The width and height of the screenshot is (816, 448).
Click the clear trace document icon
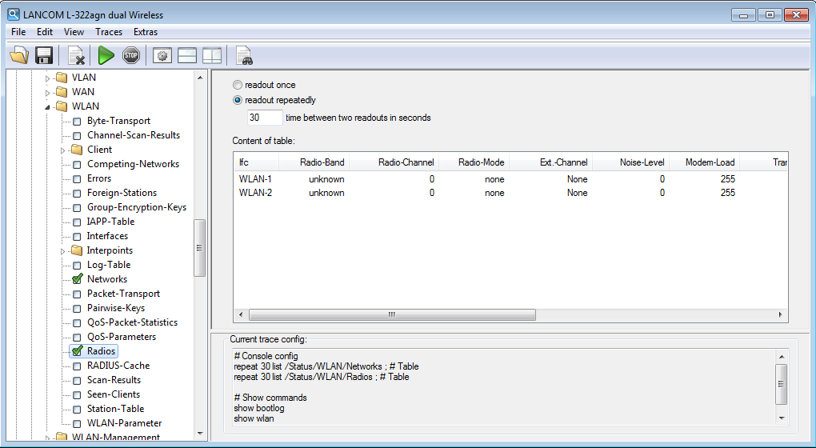point(77,55)
